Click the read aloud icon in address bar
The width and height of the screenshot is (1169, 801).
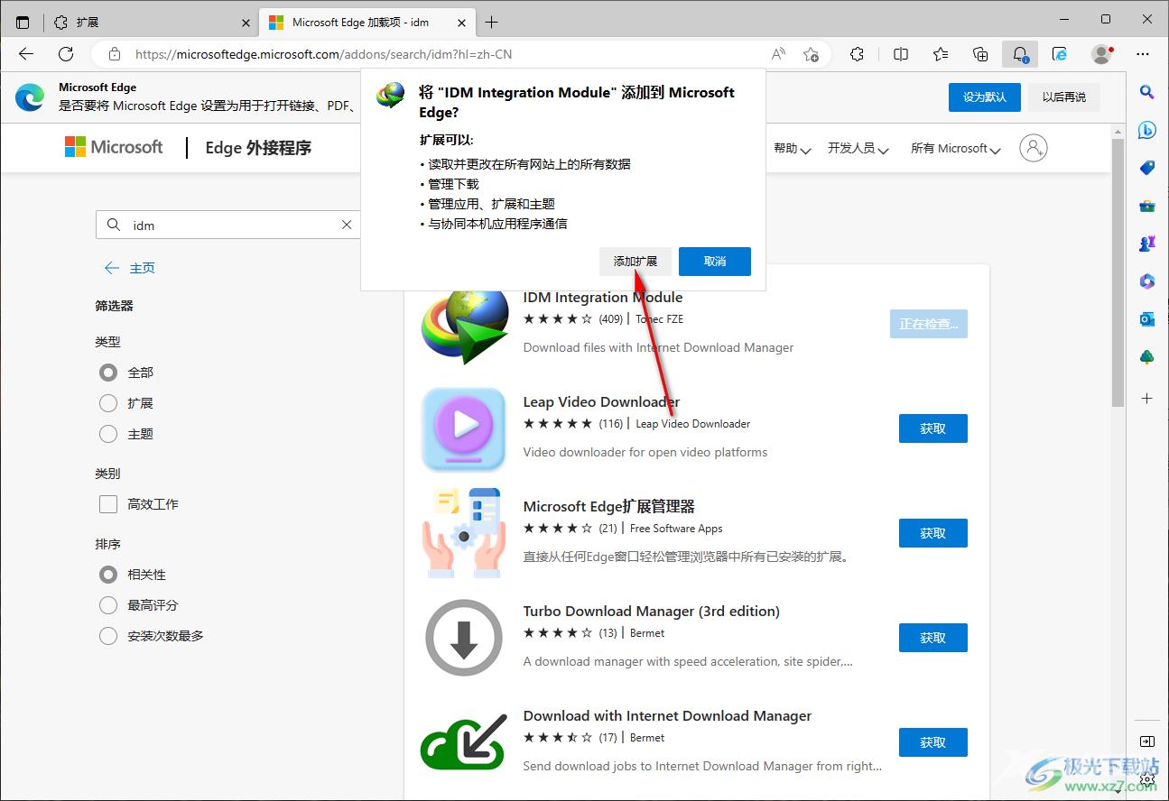click(778, 54)
